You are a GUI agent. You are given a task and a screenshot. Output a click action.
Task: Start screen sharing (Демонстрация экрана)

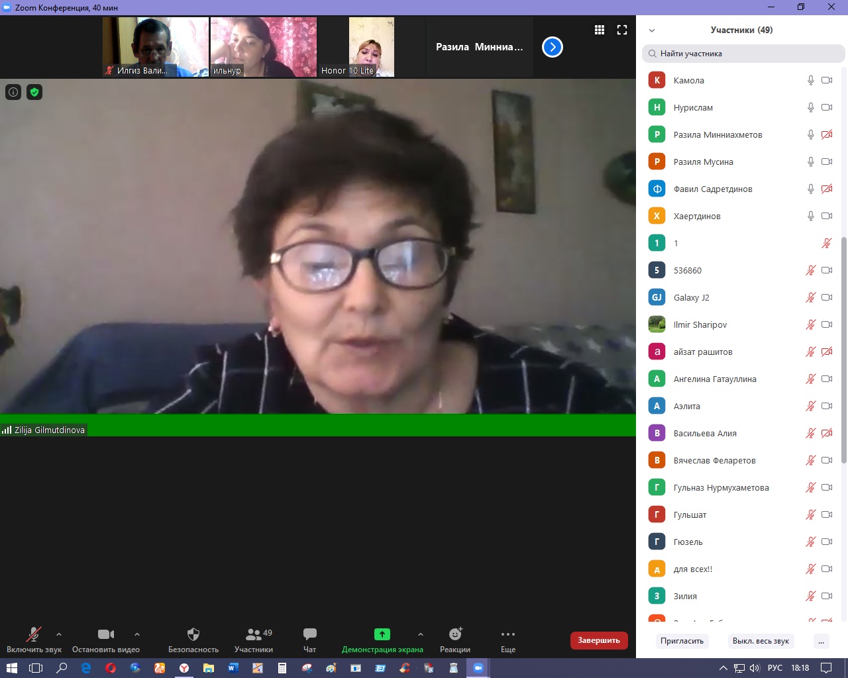coord(382,635)
